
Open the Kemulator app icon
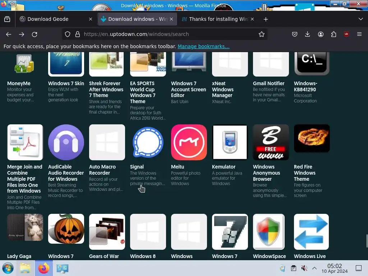pyautogui.click(x=230, y=142)
